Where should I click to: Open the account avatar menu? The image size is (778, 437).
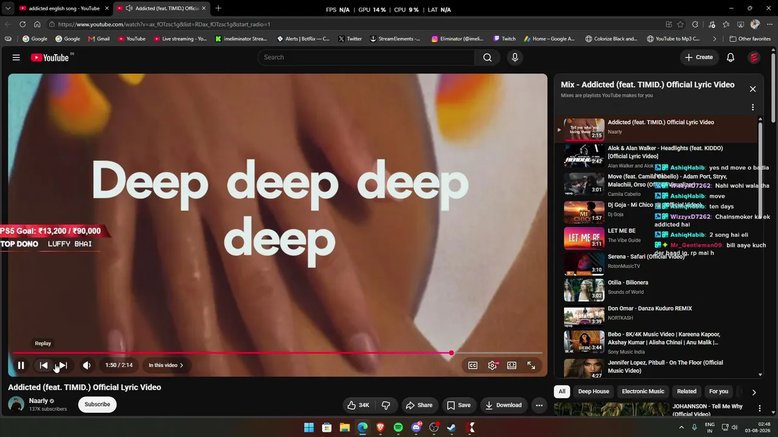click(x=754, y=58)
